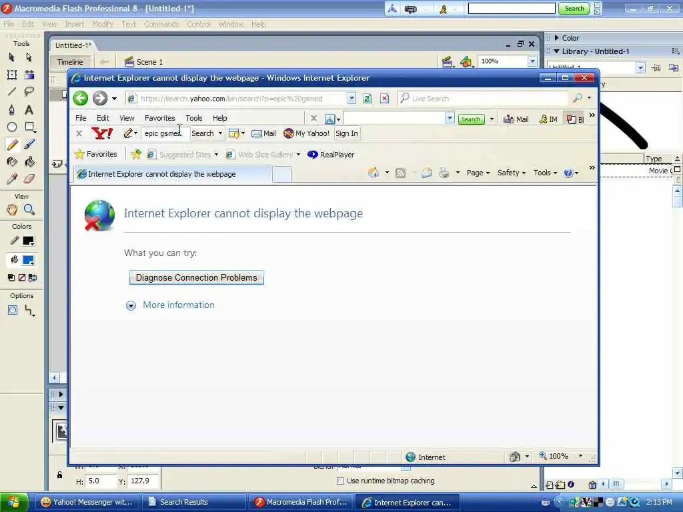This screenshot has height=512, width=683.
Task: Open the IE Help menu
Action: coord(219,118)
